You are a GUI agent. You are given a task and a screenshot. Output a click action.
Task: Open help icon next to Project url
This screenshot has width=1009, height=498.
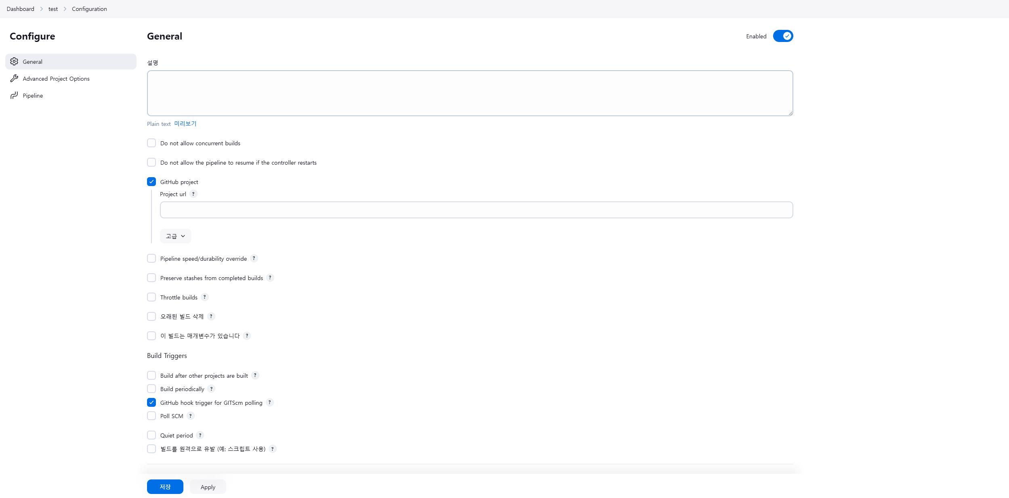[193, 194]
